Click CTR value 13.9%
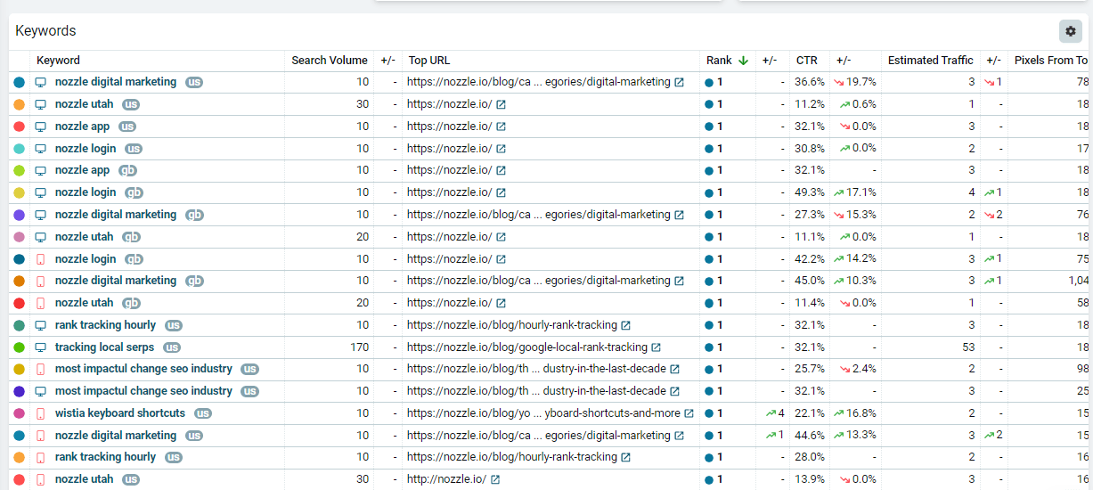The height and width of the screenshot is (490, 1093). (810, 479)
